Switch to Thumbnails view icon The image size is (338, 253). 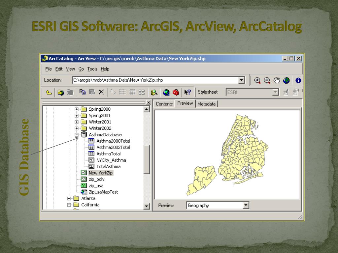(x=142, y=92)
